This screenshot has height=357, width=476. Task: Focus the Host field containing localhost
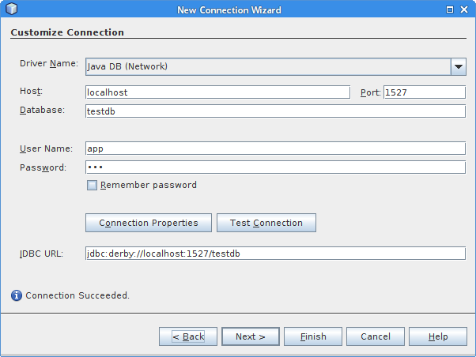[x=217, y=92]
